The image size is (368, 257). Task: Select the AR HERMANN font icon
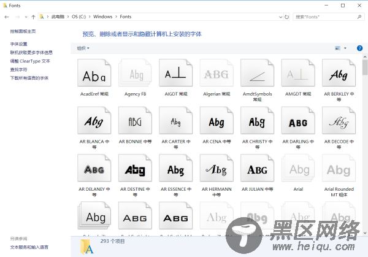217,168
